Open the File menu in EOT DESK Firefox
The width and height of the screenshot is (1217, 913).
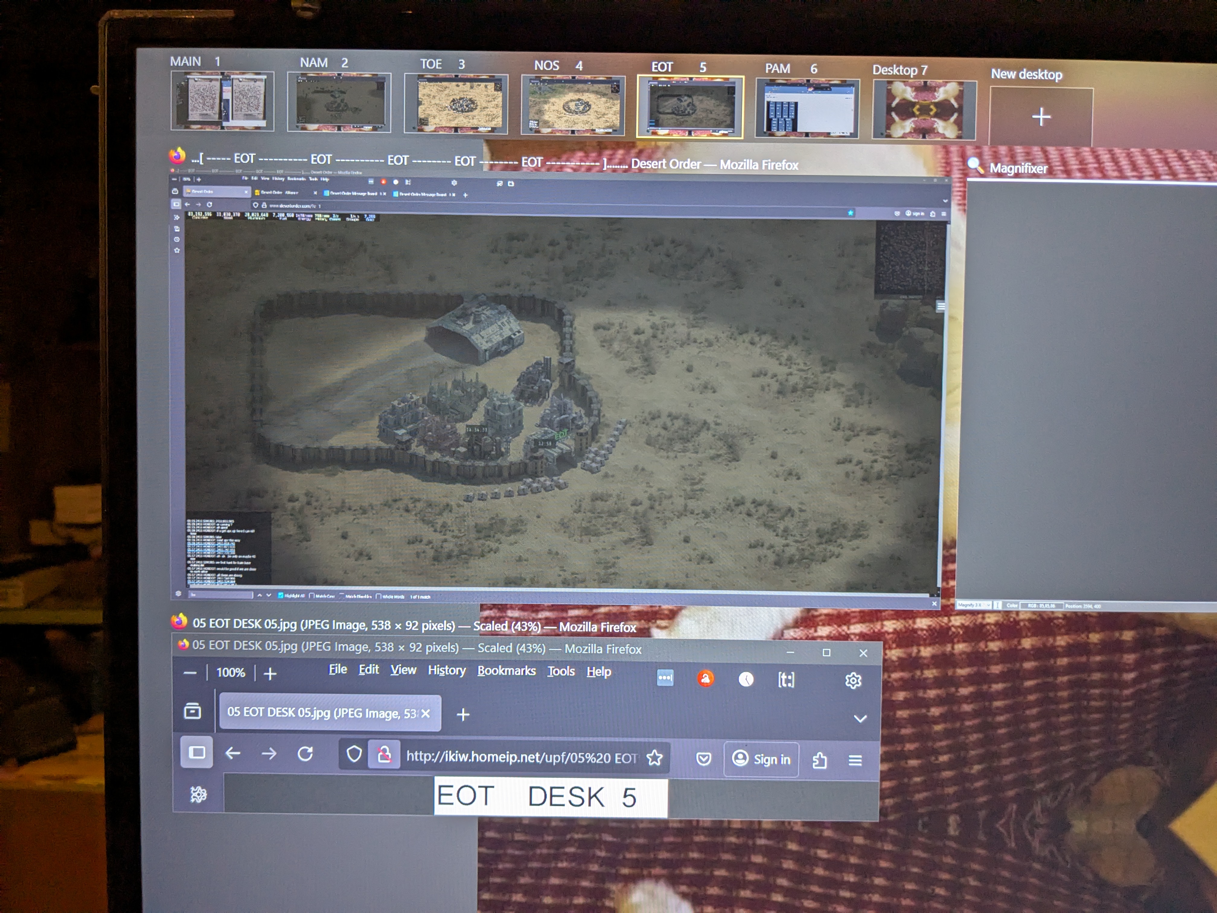[338, 669]
